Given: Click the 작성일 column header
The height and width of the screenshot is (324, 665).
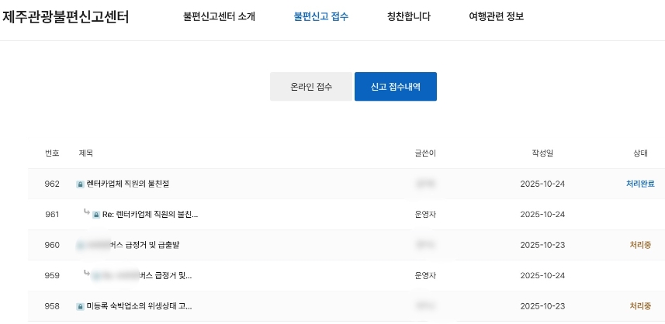Looking at the screenshot, I should pos(542,153).
